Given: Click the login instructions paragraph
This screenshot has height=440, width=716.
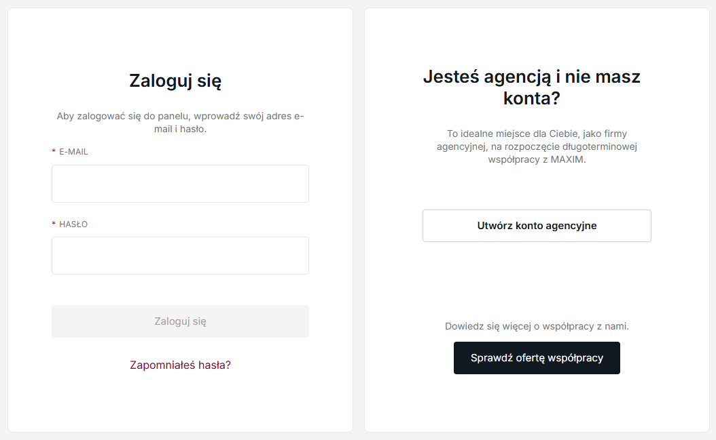Looking at the screenshot, I should [180, 122].
